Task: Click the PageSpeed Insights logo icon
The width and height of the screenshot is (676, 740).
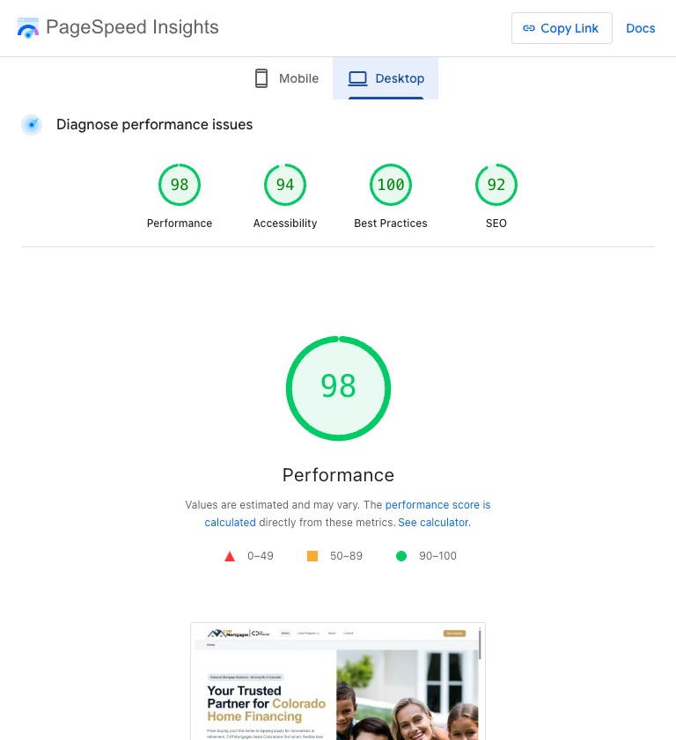Action: click(x=28, y=28)
